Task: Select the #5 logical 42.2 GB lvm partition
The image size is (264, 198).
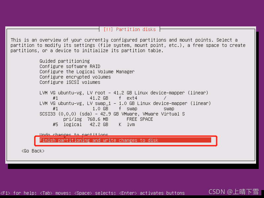Action: (x=94, y=125)
